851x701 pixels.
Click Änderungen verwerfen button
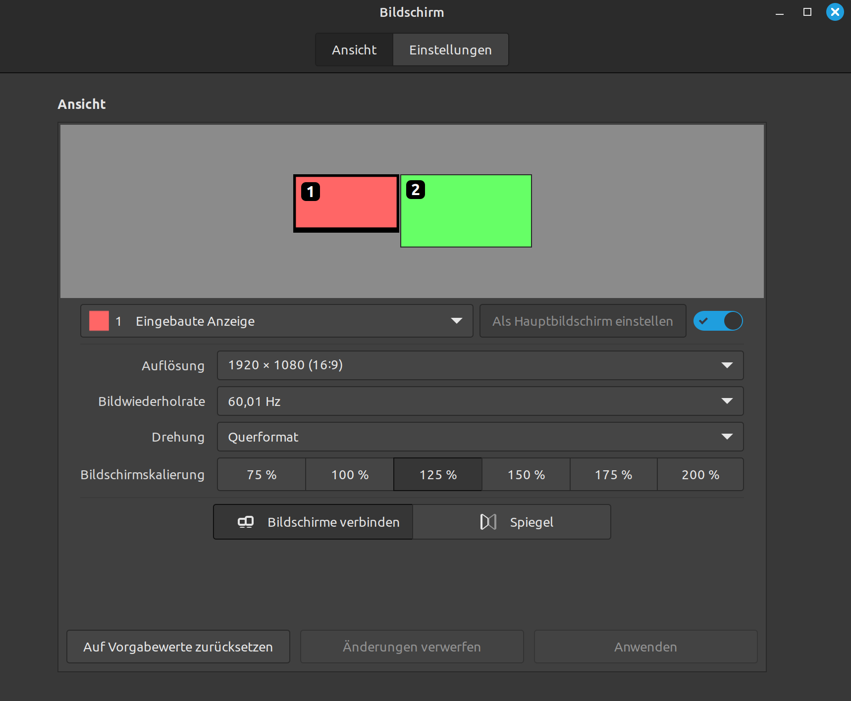pos(412,647)
